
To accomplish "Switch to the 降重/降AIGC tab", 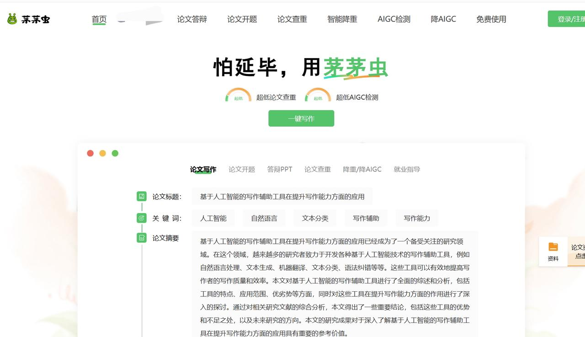I will (x=362, y=169).
